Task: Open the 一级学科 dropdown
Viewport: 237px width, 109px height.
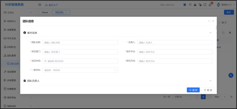Action: pyautogui.click(x=80, y=70)
